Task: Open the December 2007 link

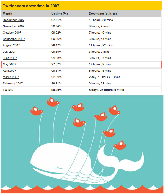Action: pos(14,20)
